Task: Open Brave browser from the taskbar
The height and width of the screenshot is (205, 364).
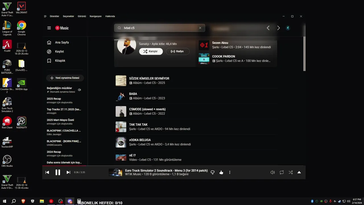Action: pos(23,201)
